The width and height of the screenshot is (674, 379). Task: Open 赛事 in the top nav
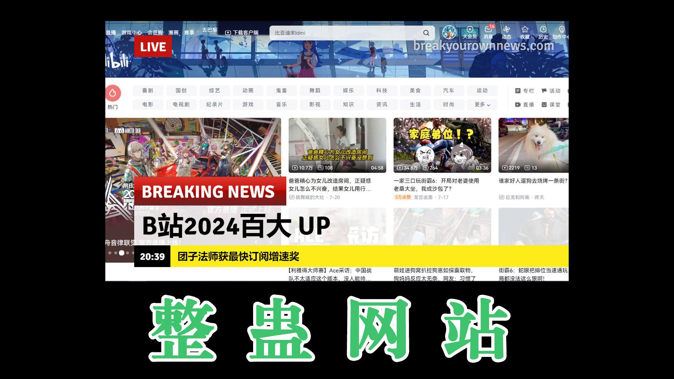pos(189,33)
